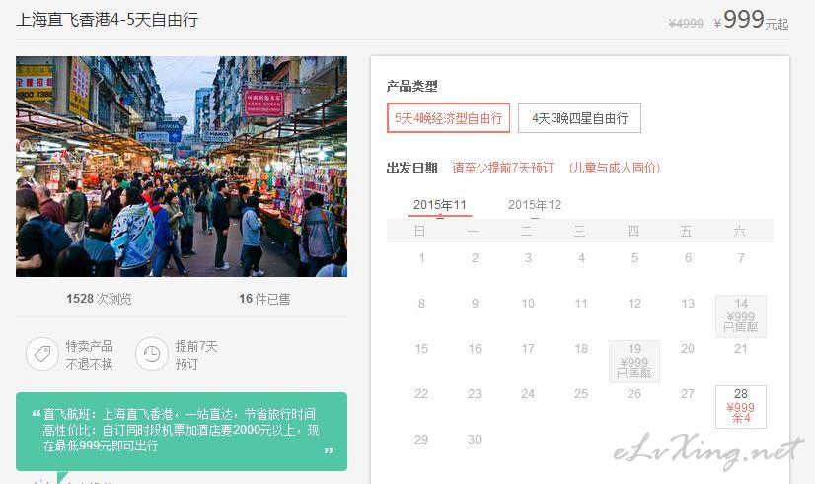Click calendar date 18
The width and height of the screenshot is (815, 484).
(581, 348)
